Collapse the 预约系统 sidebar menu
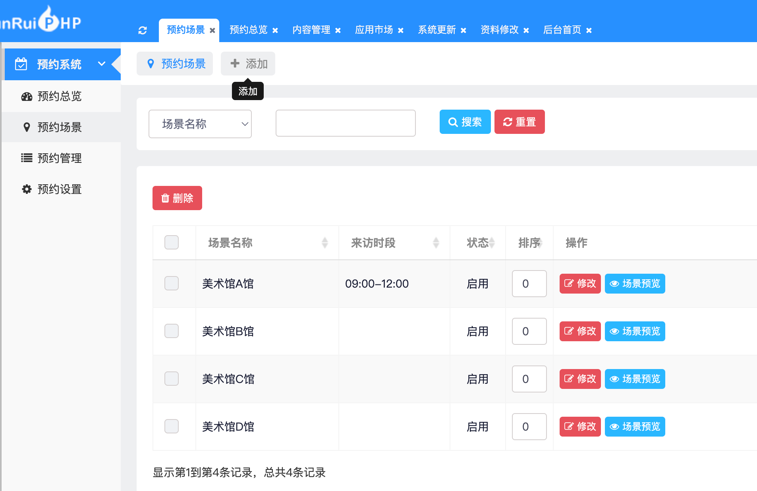Viewport: 757px width, 491px height. tap(102, 64)
